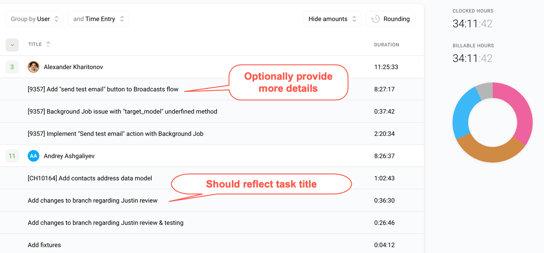Click Alexander Kharitonov's profile avatar

(x=33, y=67)
